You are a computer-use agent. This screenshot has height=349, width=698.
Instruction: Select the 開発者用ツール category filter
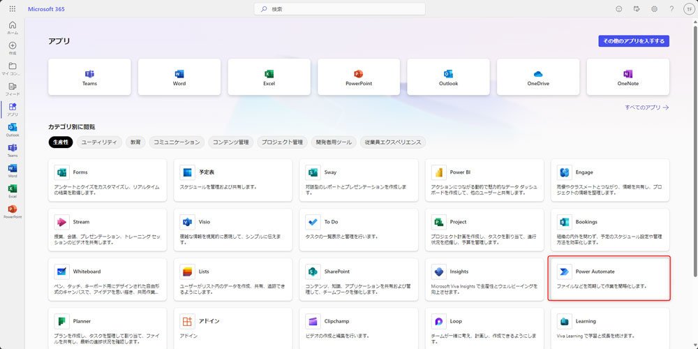(334, 142)
